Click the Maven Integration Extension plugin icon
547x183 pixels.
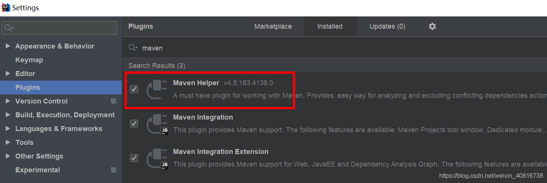pos(157,158)
